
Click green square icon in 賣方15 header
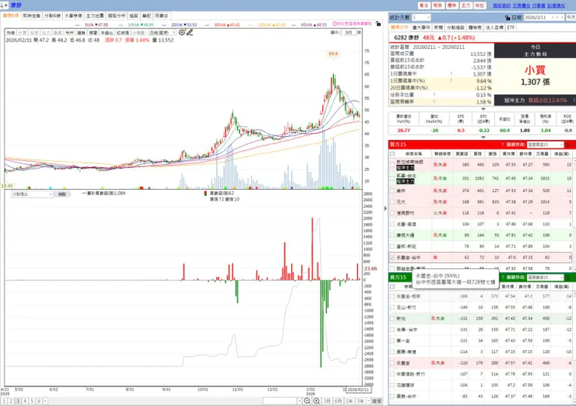point(567,278)
